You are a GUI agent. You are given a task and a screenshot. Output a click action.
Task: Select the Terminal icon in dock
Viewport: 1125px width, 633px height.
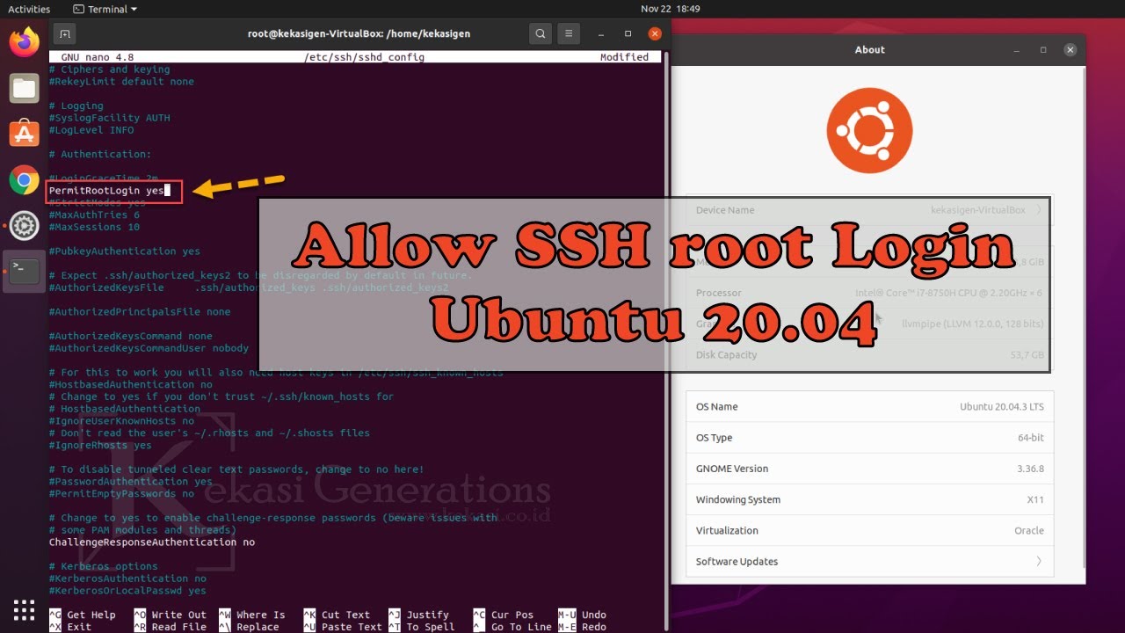click(25, 272)
